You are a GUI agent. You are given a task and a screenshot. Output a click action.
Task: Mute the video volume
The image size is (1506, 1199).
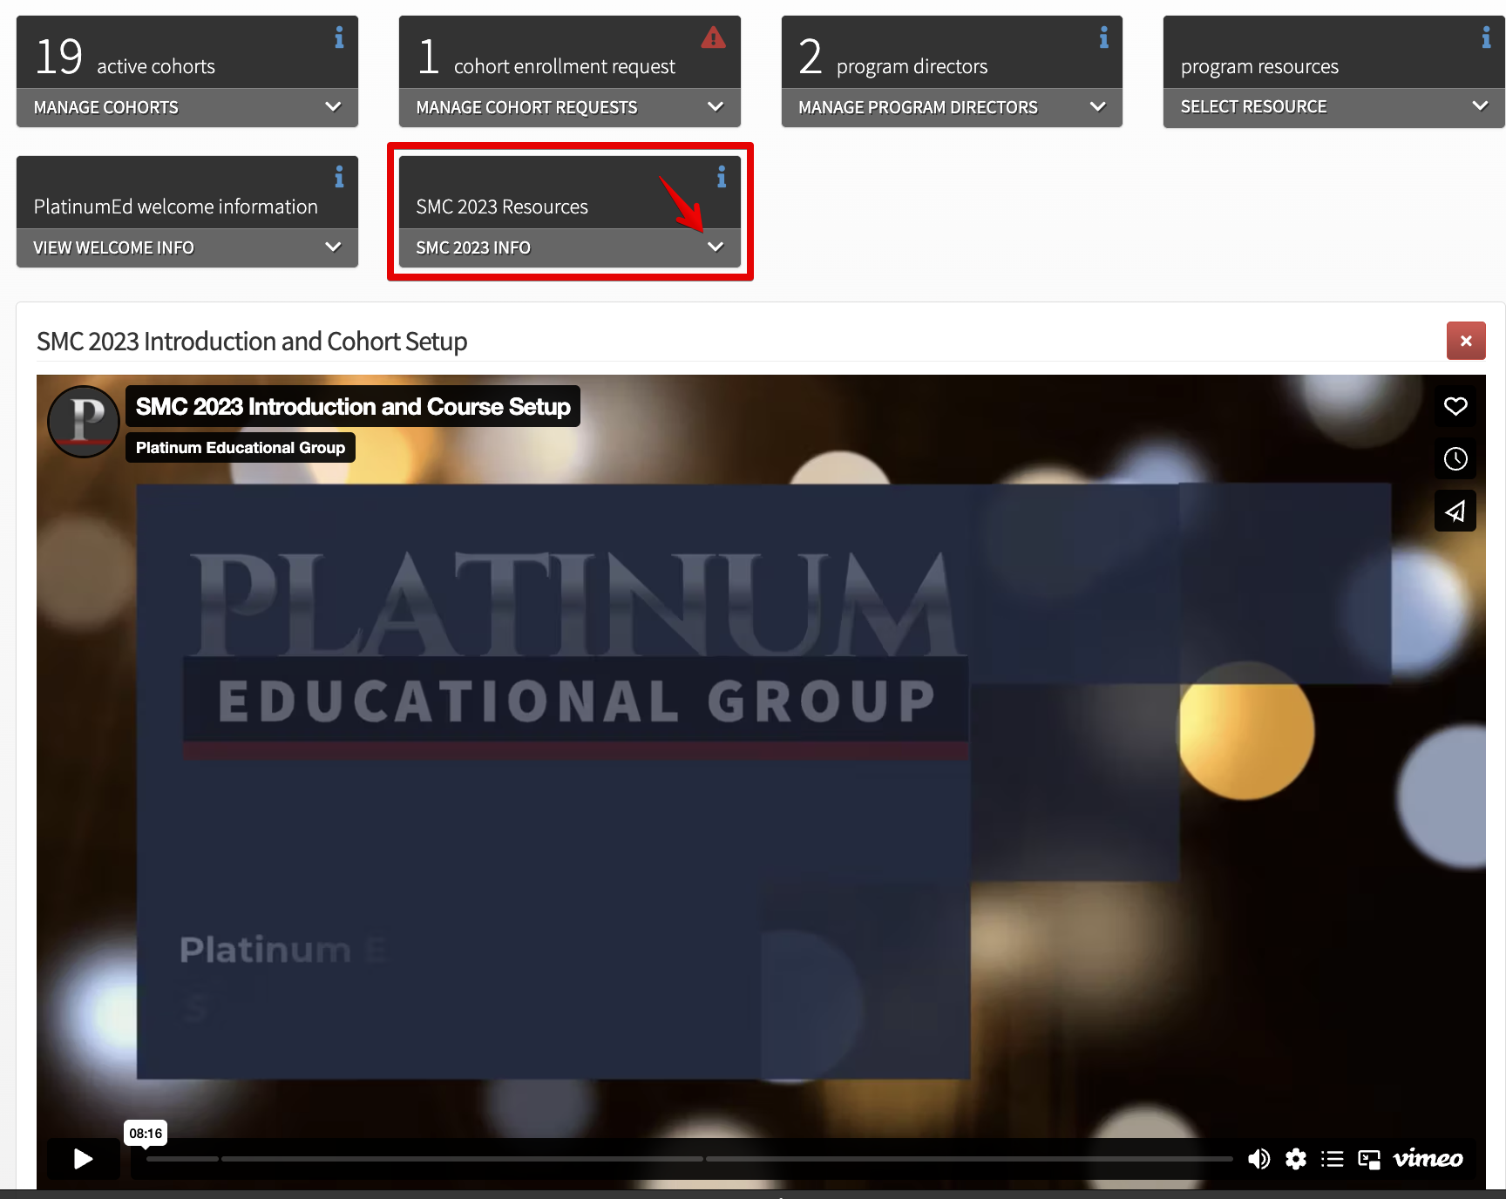click(x=1258, y=1159)
